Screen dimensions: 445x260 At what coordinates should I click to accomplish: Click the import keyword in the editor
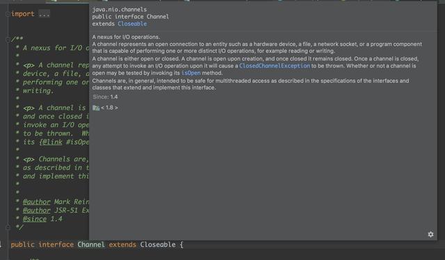23,14
